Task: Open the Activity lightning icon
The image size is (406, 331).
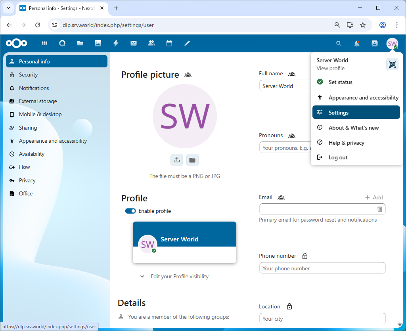Action: (116, 43)
